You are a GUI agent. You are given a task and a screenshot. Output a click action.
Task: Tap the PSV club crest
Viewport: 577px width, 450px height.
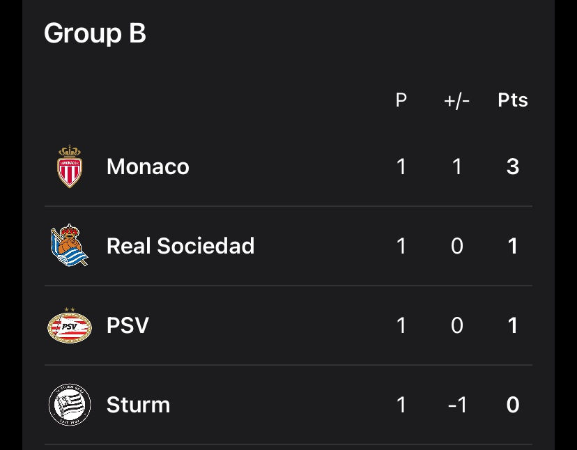70,325
